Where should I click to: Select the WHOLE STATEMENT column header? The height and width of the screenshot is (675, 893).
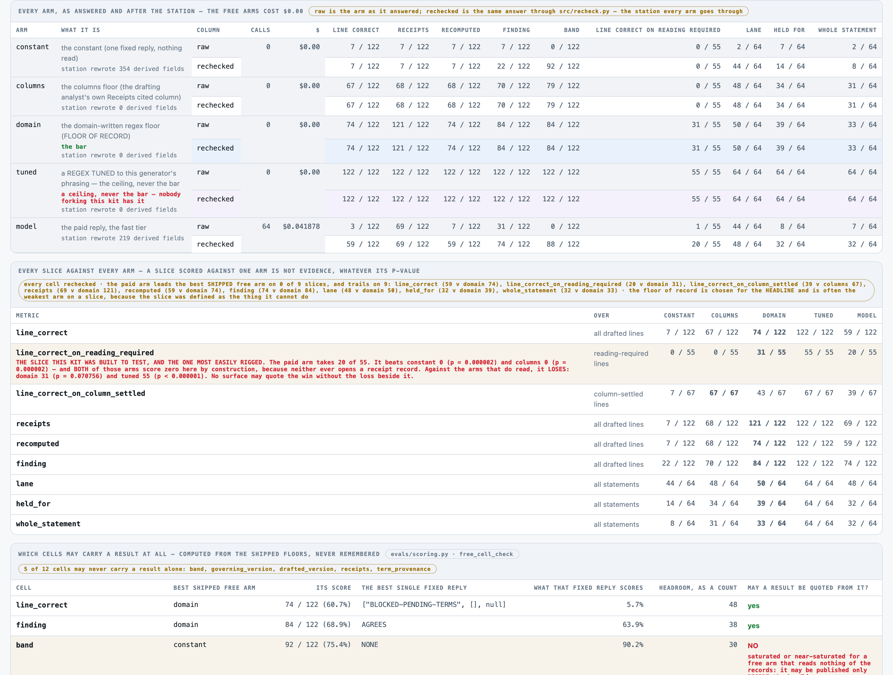(x=847, y=30)
